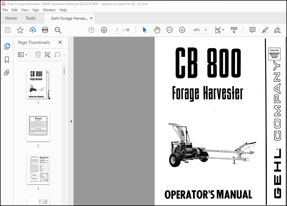
Task: Open the Sign menu
Action: click(36, 10)
